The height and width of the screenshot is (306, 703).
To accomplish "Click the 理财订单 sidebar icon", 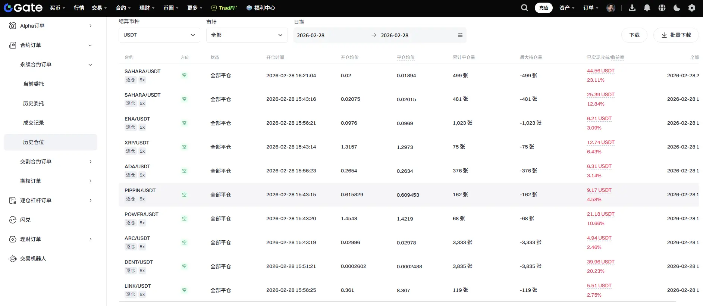I will pos(13,239).
